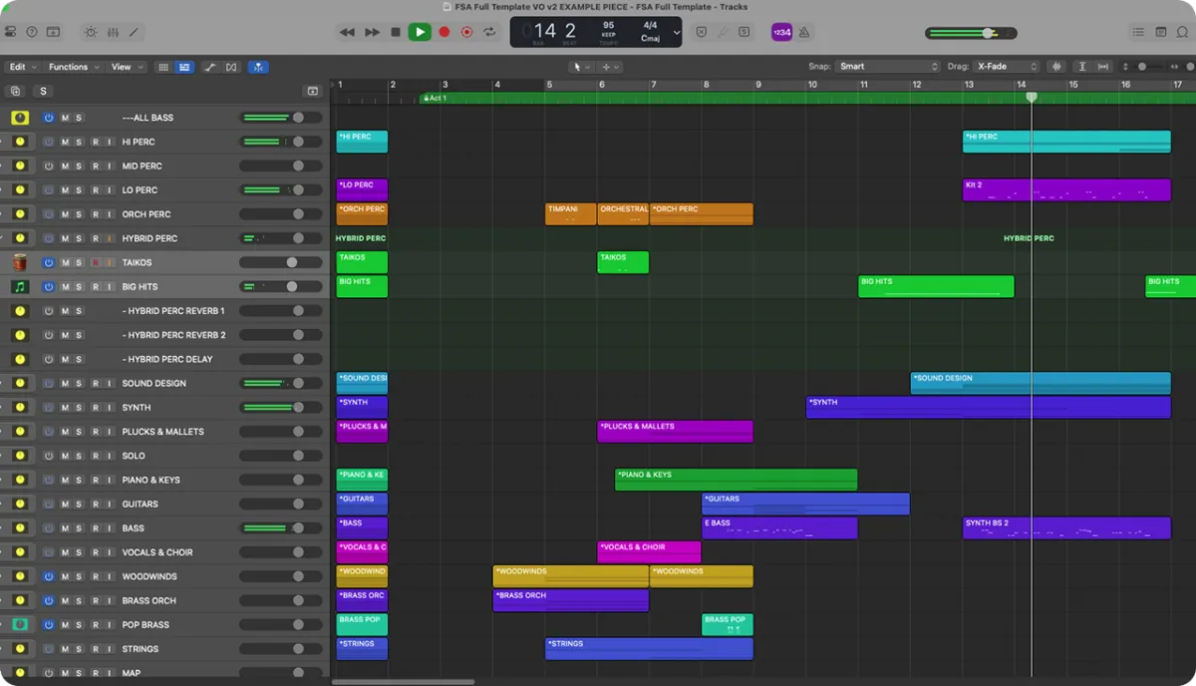
Task: Open the Mixer from the control bar
Action: (112, 32)
